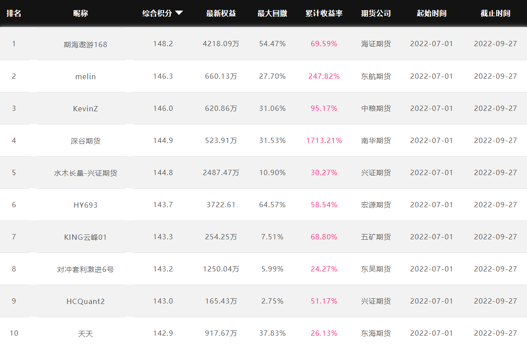Select futures company 东海期货

376,333
